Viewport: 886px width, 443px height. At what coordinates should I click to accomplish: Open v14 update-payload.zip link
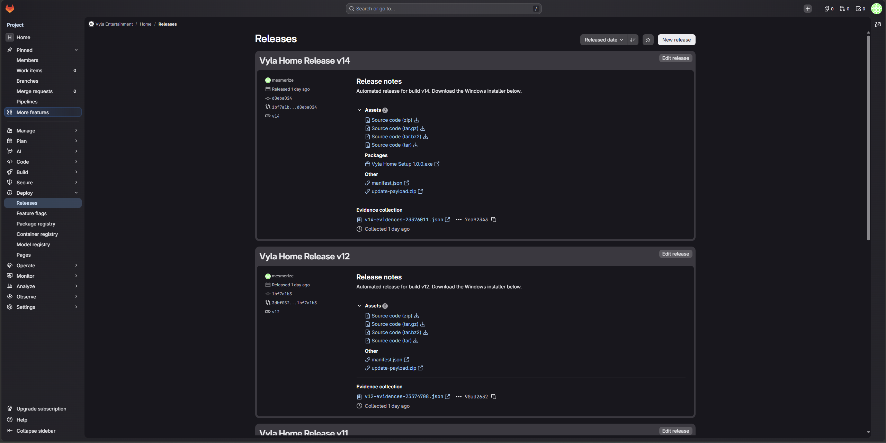pyautogui.click(x=394, y=191)
